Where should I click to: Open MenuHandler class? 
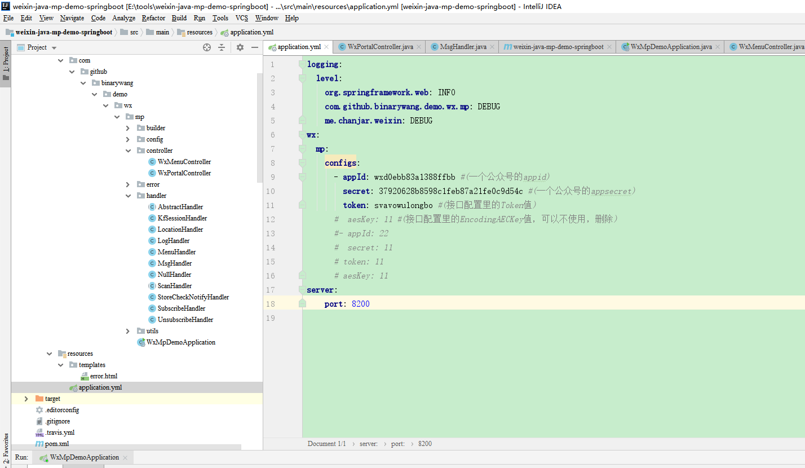(176, 252)
